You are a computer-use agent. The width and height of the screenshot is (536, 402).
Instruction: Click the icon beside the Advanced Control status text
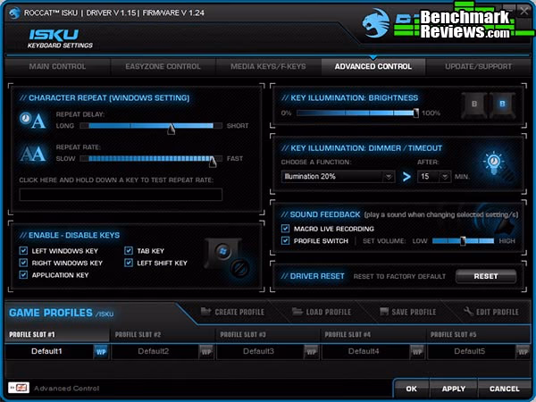pyautogui.click(x=19, y=388)
